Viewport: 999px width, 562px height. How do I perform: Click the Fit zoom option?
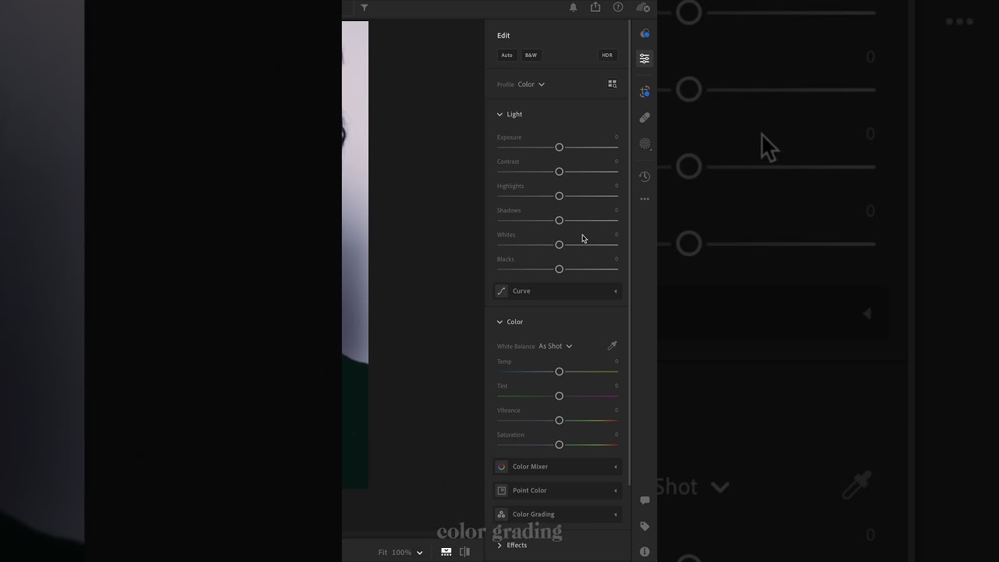point(383,553)
